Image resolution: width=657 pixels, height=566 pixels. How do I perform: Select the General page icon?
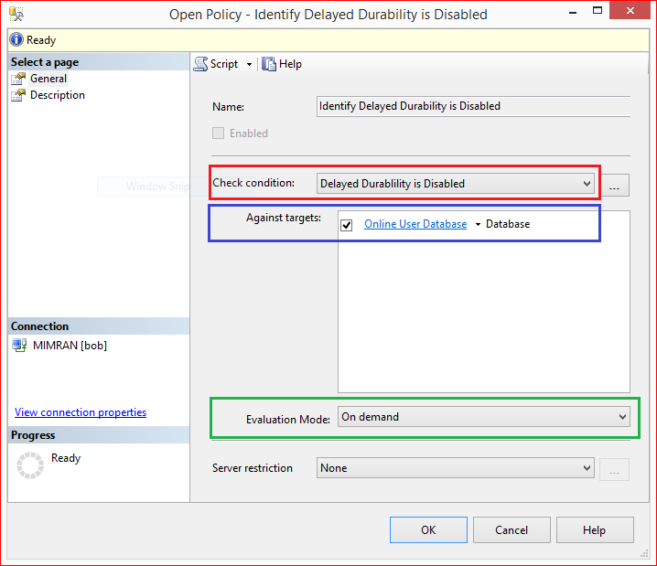point(18,79)
